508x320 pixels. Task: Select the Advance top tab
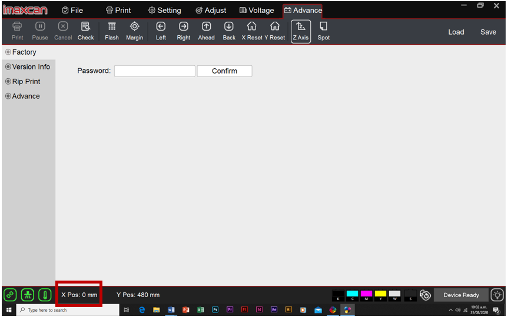pos(303,11)
